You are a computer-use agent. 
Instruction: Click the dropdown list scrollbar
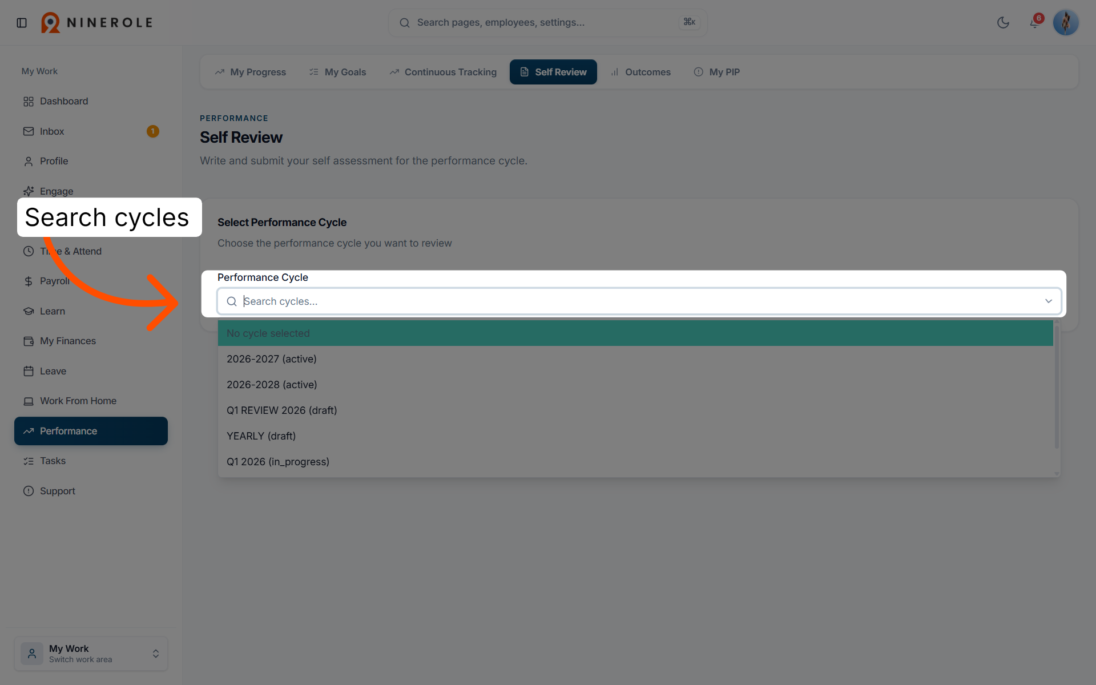tap(1057, 386)
